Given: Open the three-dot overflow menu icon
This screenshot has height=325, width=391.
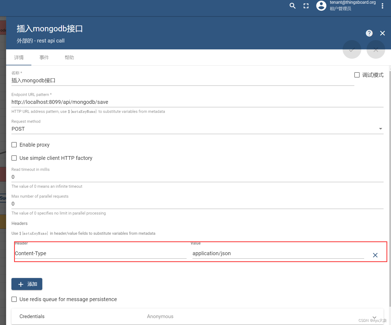Looking at the screenshot, I should [382, 6].
